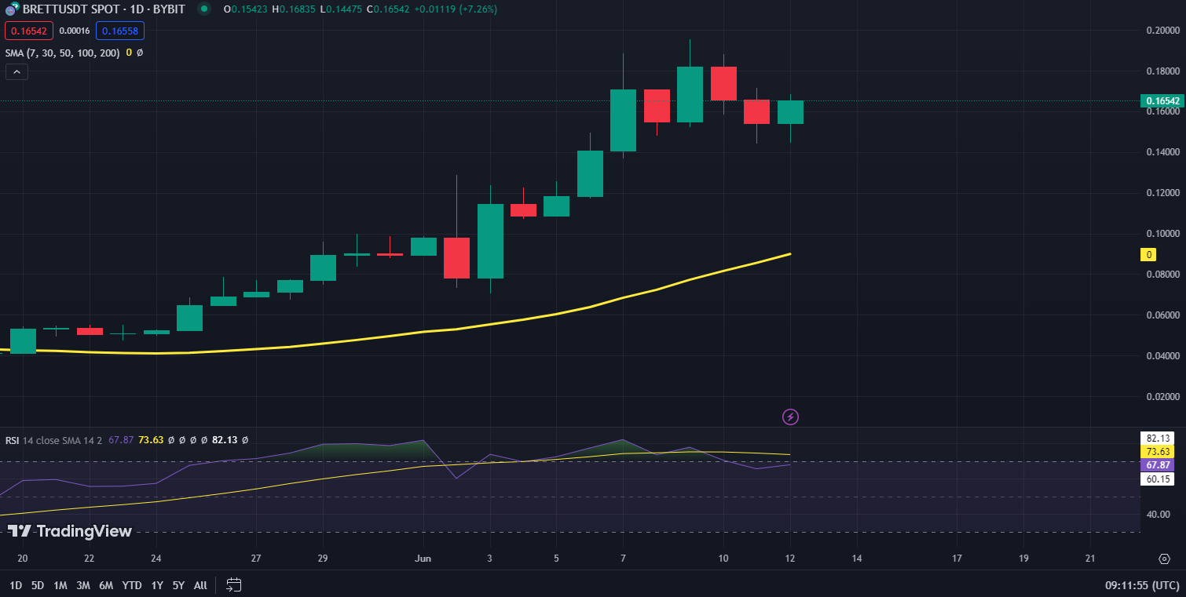This screenshot has height=597, width=1186.
Task: Click the white 82.13 in RSI legend
Action: coord(225,440)
